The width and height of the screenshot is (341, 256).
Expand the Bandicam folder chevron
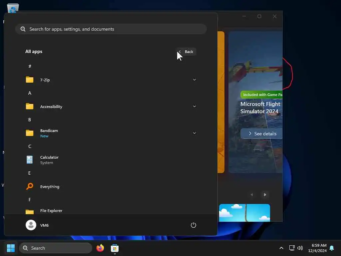(194, 133)
